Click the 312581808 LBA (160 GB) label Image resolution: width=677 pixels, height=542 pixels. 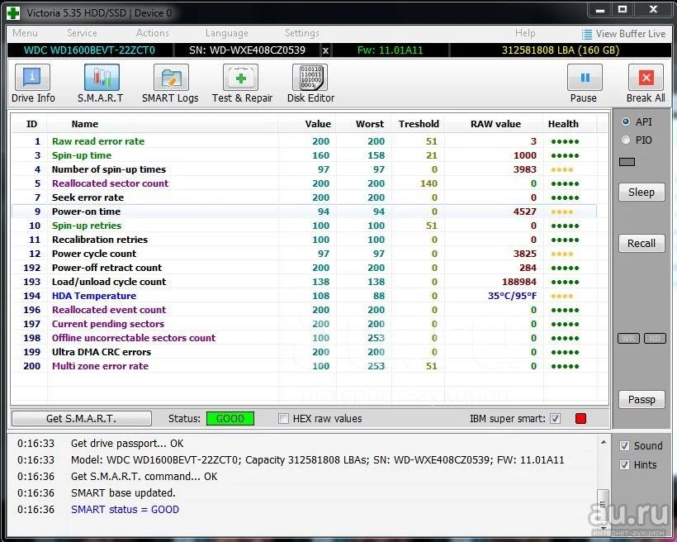coord(561,50)
